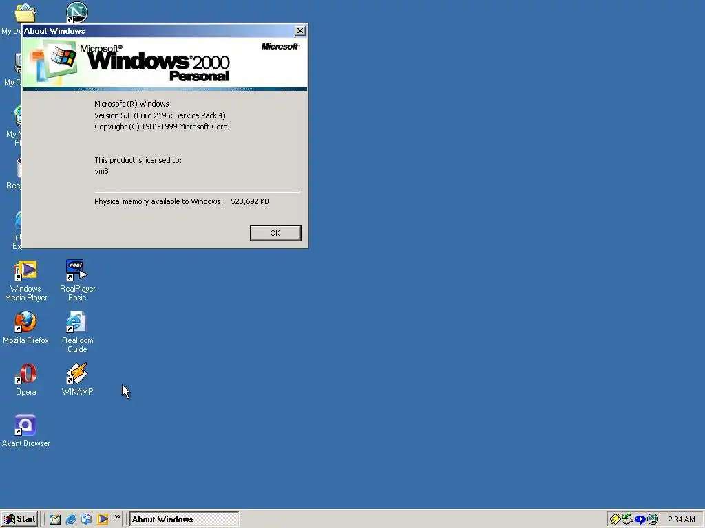
Task: Select the RealPlayer Basic desktop icon
Action: click(x=77, y=280)
